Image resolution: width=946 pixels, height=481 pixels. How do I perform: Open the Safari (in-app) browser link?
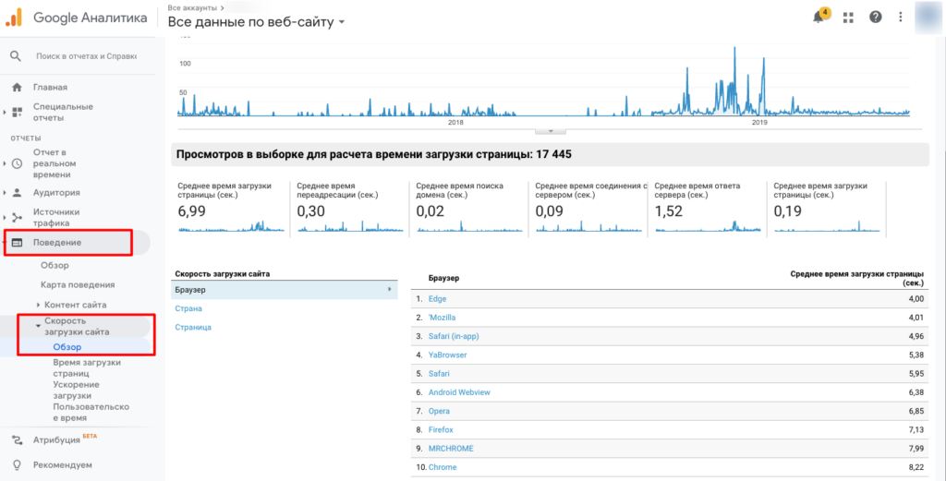pyautogui.click(x=454, y=336)
